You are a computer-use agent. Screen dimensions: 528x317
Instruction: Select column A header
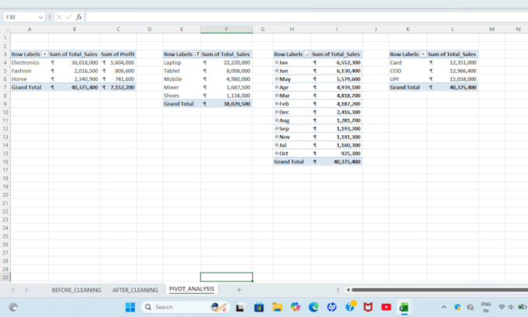[x=30, y=30]
